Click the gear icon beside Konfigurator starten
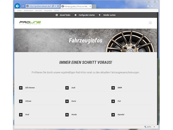The height and width of the screenshot is (130, 173). coord(76,15)
